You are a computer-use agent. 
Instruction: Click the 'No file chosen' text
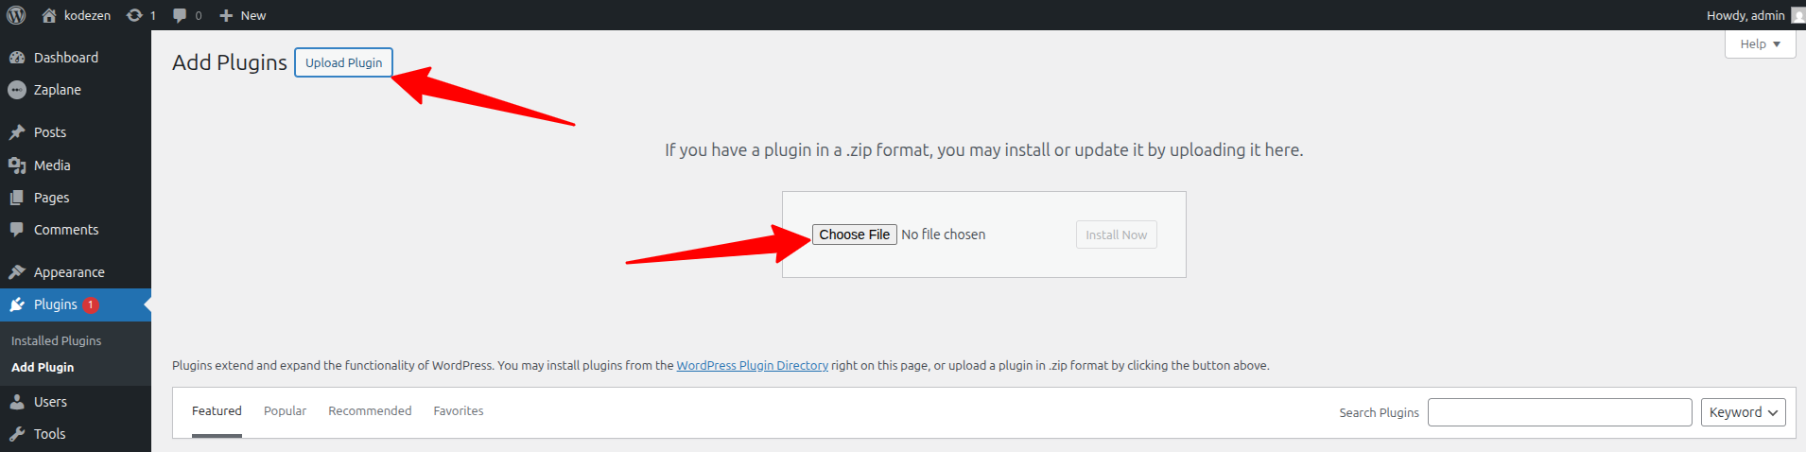point(943,235)
